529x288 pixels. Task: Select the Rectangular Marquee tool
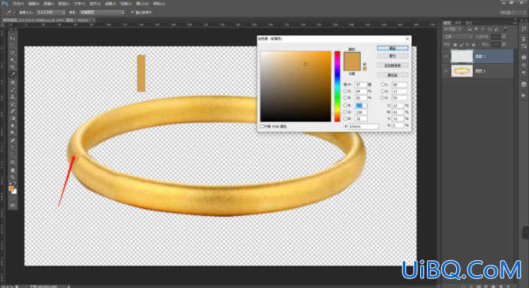click(x=13, y=46)
